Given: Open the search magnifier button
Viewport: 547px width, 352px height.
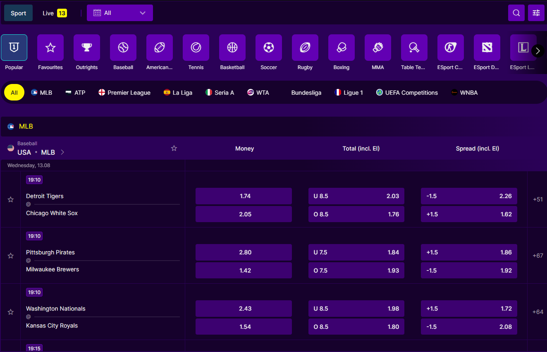Looking at the screenshot, I should (516, 13).
